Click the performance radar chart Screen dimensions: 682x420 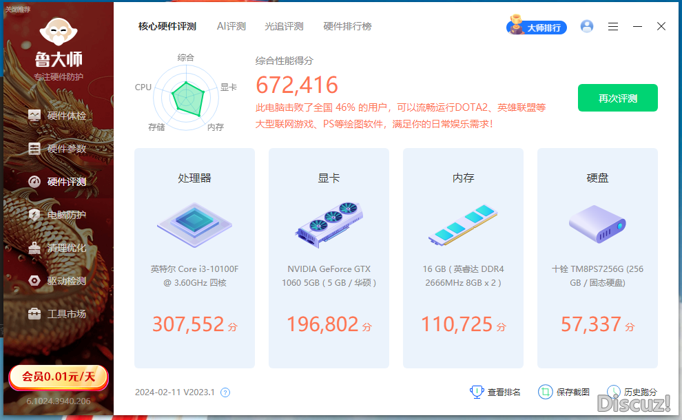(x=186, y=97)
